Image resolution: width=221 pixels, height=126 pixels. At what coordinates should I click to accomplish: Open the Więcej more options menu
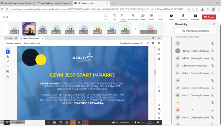point(160,17)
